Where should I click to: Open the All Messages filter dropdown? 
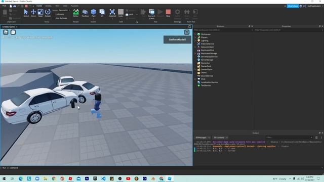[202, 138]
